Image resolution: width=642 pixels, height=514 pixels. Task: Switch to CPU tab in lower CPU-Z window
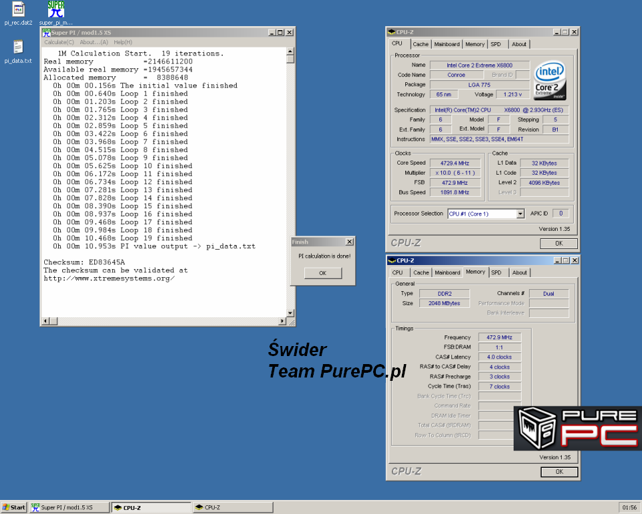coord(397,272)
